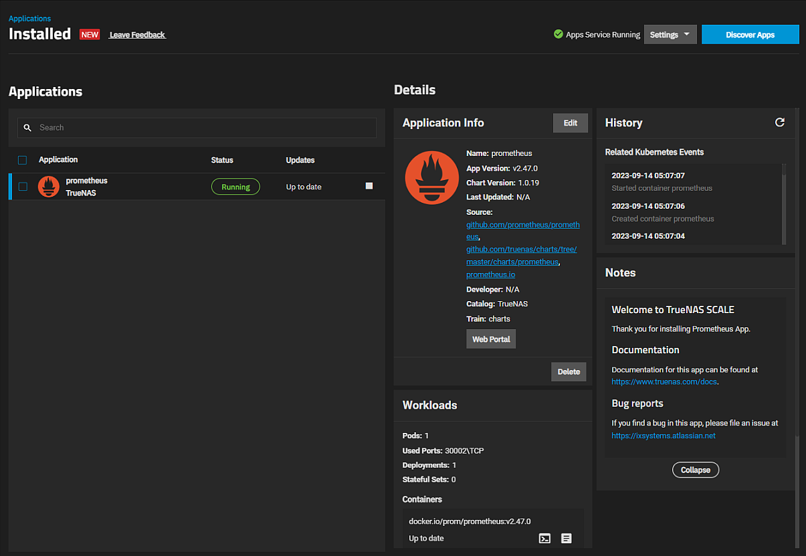Click the Discover Apps button
806x556 pixels.
(x=750, y=35)
